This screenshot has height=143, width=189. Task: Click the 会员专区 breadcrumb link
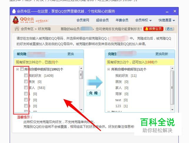click(x=27, y=29)
